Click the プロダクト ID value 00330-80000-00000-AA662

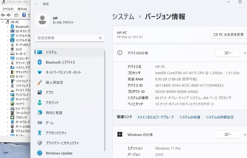point(177,92)
